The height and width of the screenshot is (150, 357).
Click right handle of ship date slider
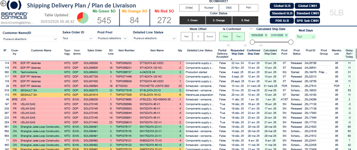(291, 42)
